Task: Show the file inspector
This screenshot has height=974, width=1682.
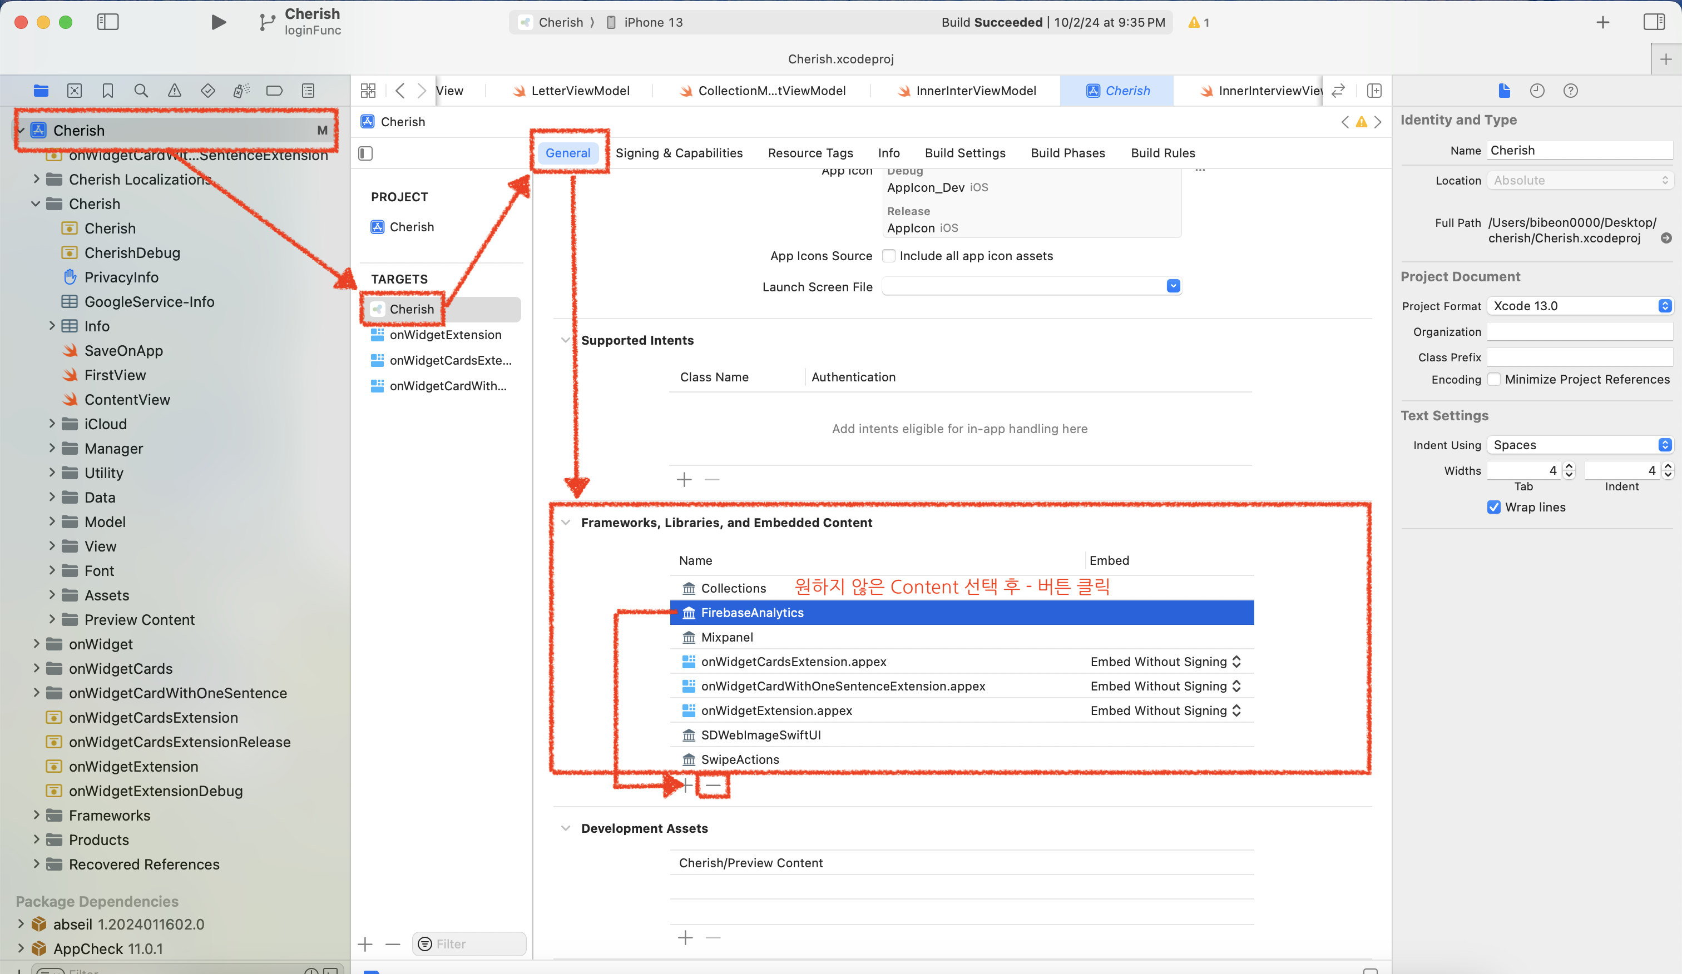Action: pos(1505,91)
